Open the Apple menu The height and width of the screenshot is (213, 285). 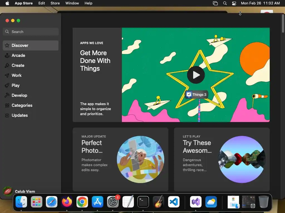coord(7,3)
